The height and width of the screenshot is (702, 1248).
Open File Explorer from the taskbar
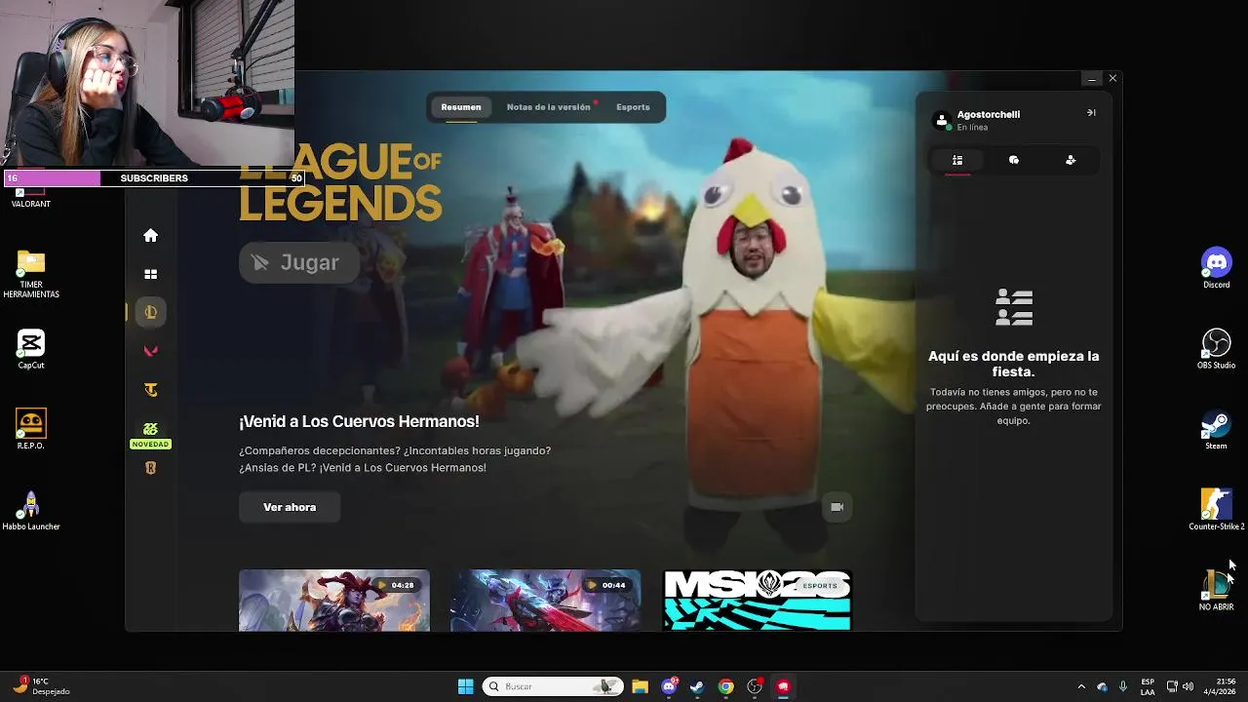[x=640, y=686]
